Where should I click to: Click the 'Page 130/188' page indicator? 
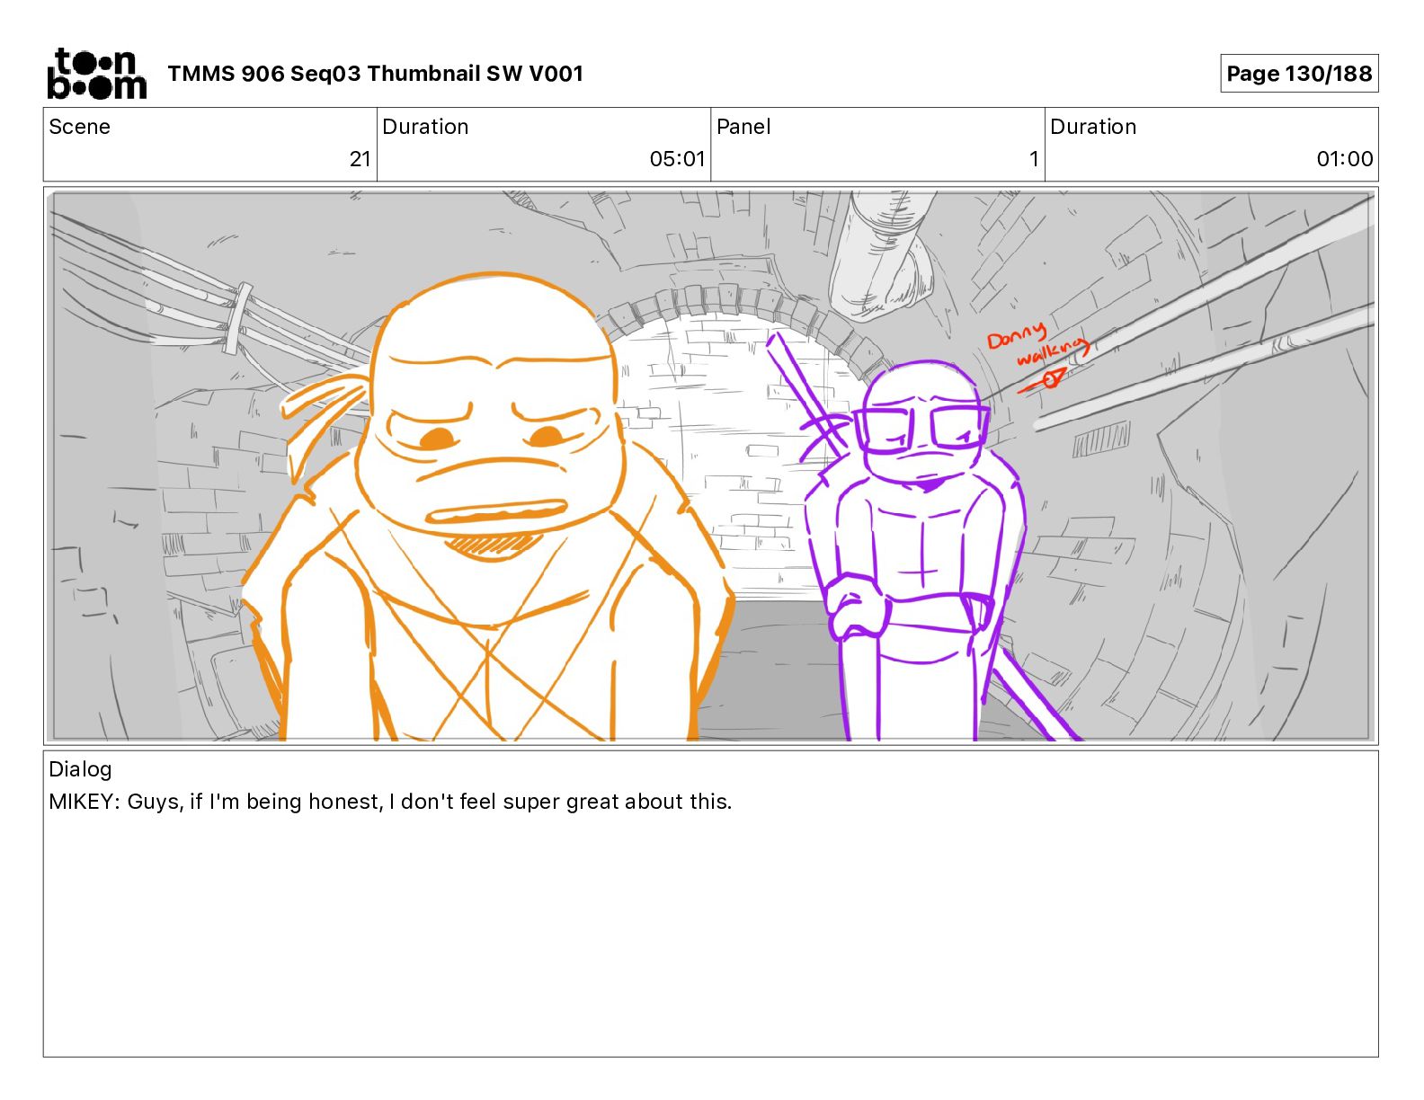tap(1299, 74)
